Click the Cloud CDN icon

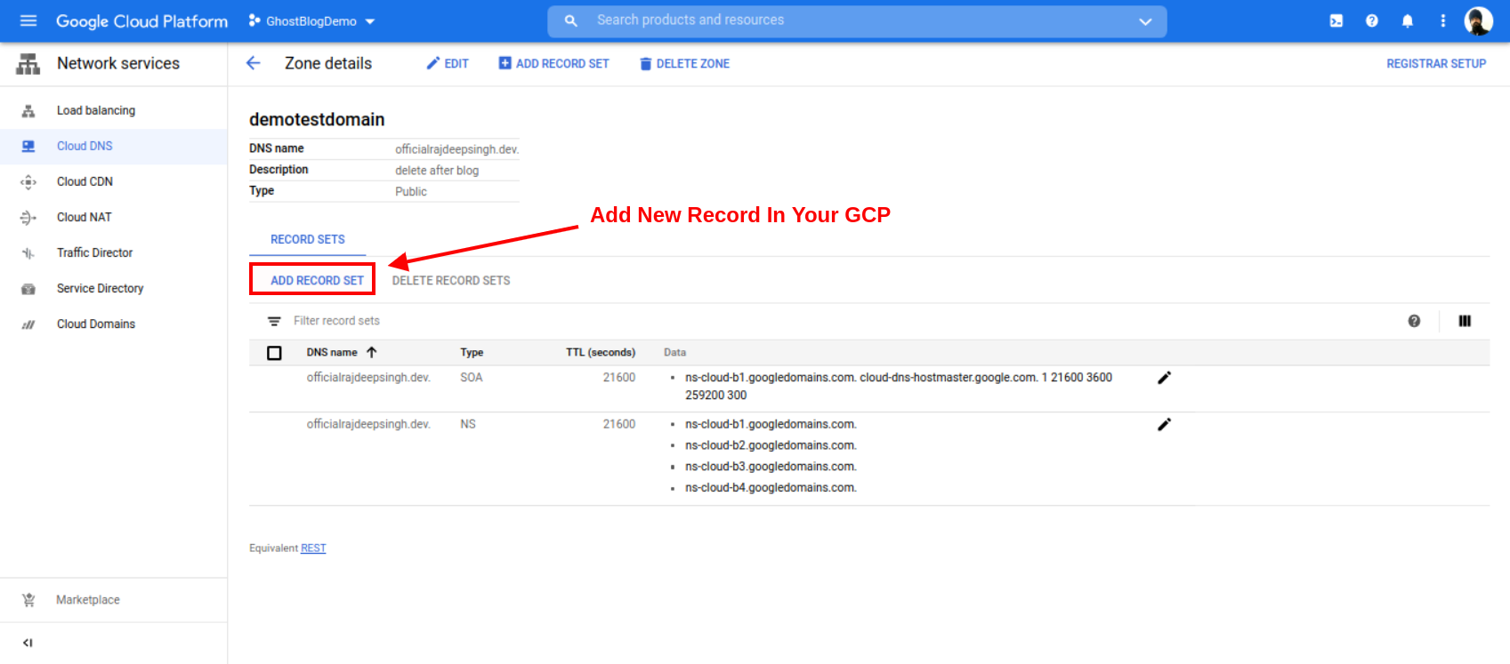28,182
